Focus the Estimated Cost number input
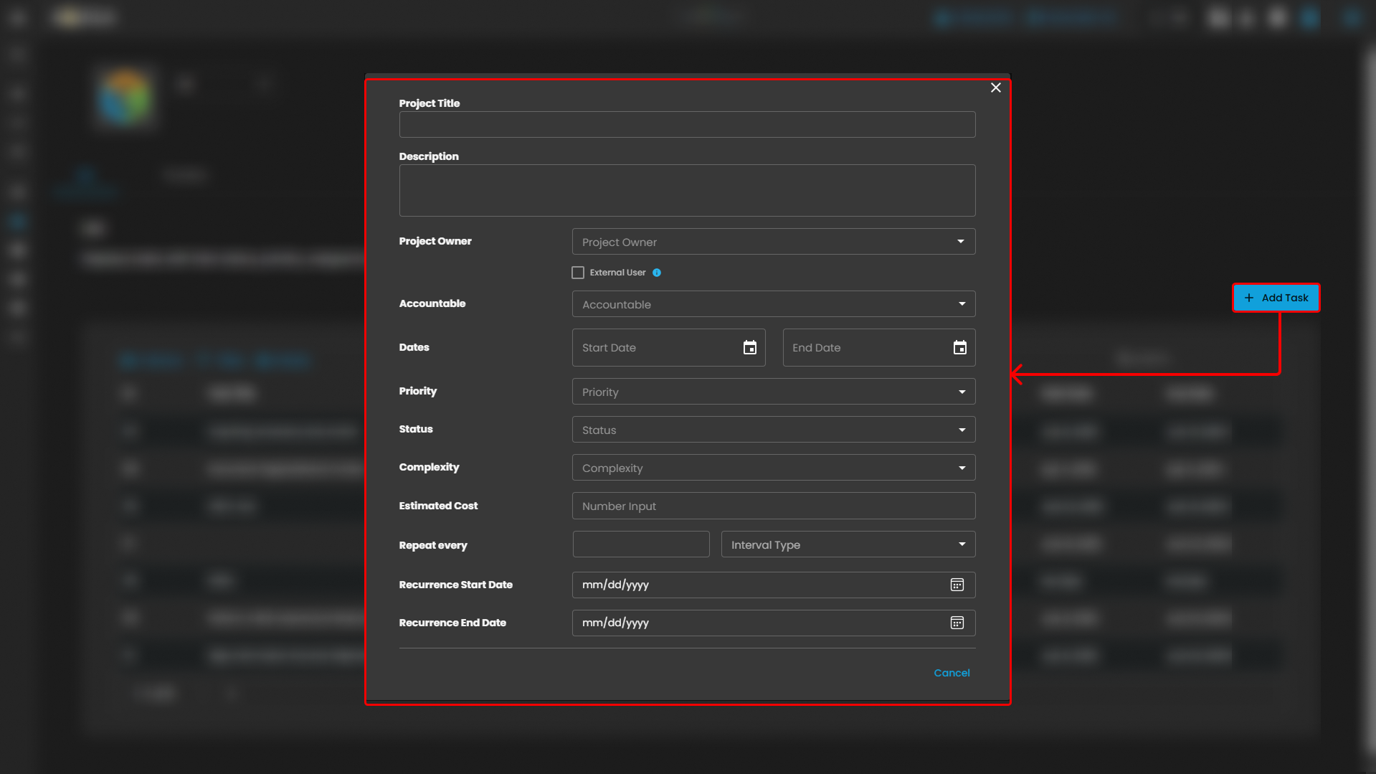 (x=773, y=506)
